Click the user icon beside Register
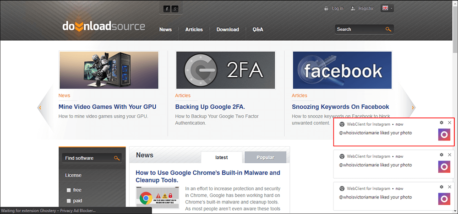Viewport: 458px width, 214px height. [353, 8]
